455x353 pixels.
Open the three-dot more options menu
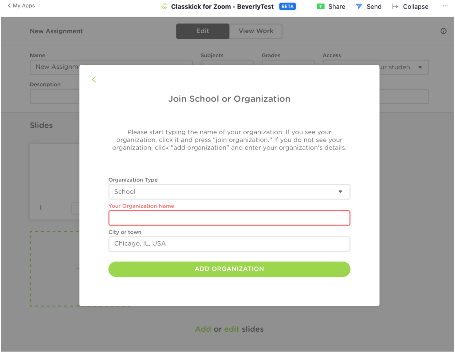click(x=445, y=6)
